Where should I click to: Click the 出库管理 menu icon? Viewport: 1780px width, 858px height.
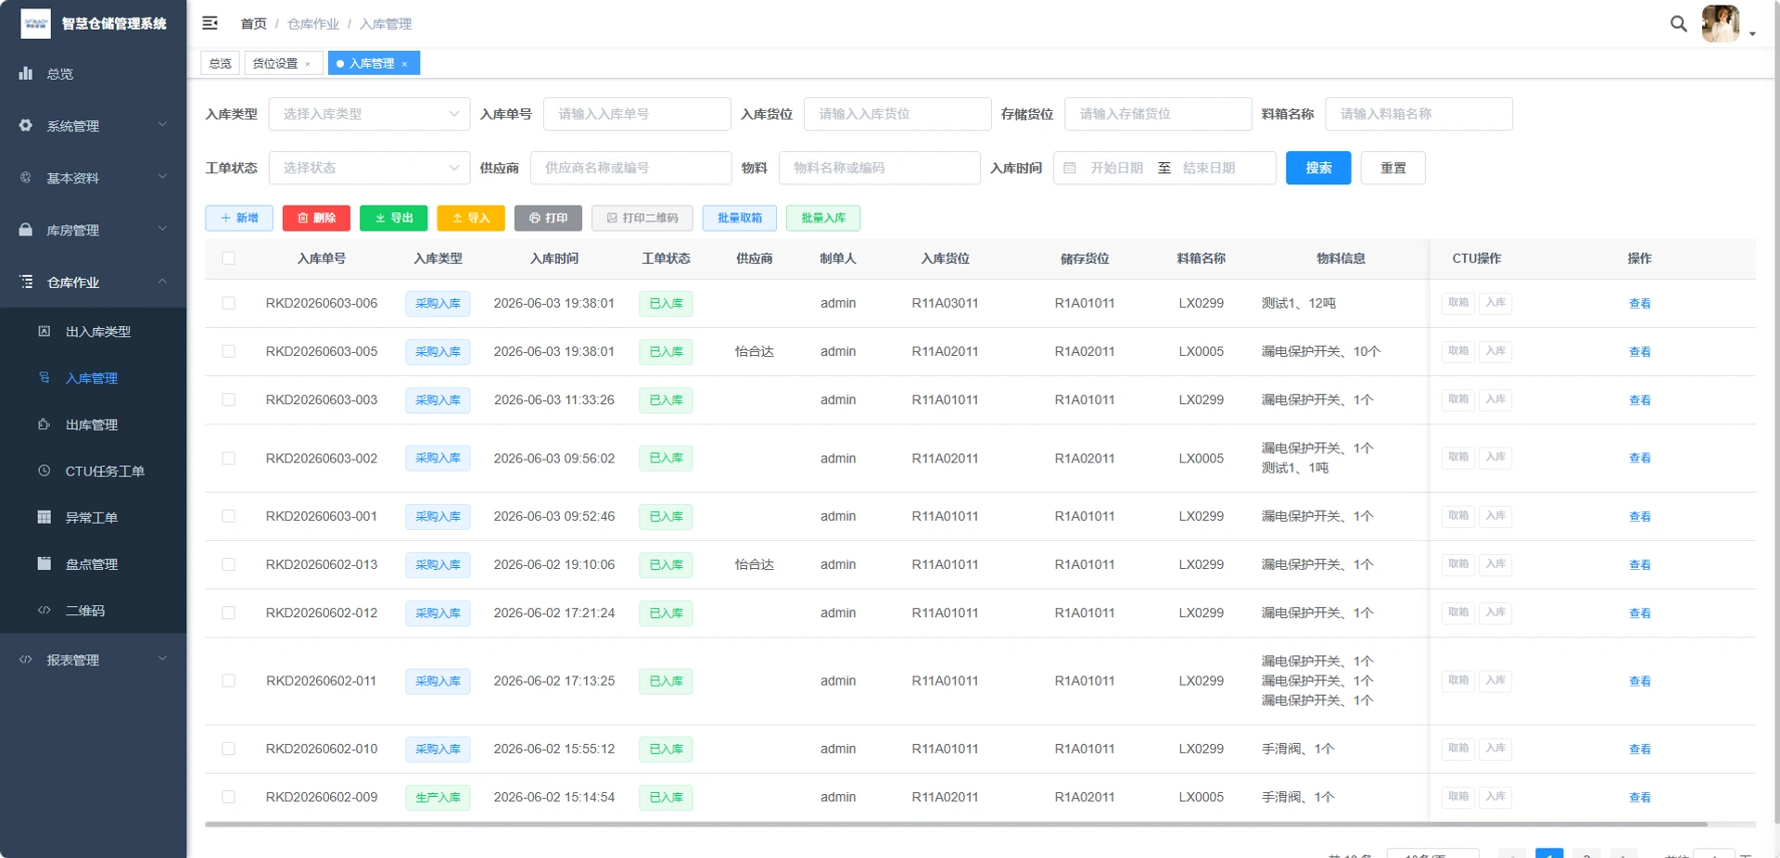(44, 424)
